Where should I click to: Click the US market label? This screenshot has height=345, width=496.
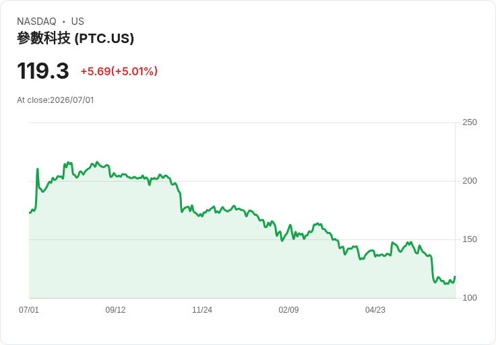point(77,22)
